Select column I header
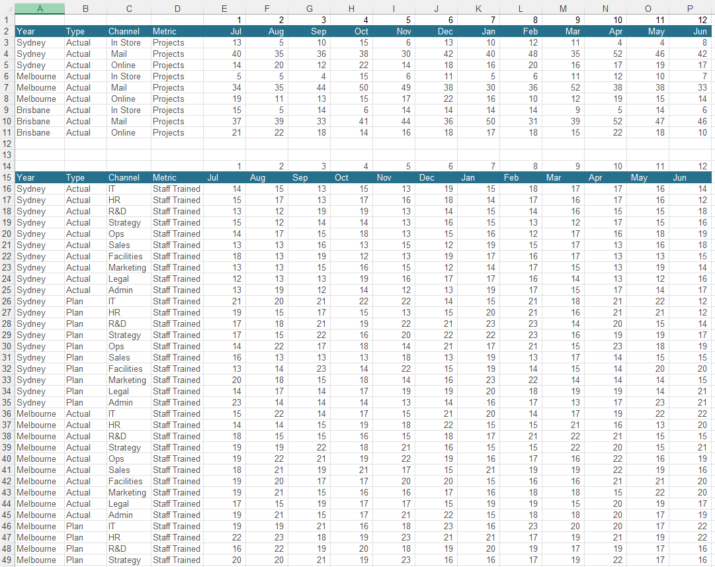This screenshot has width=715, height=567. coord(394,9)
